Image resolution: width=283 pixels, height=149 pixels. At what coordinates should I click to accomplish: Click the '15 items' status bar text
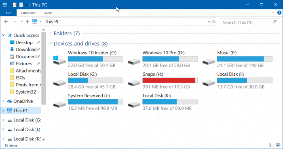coord(11,145)
